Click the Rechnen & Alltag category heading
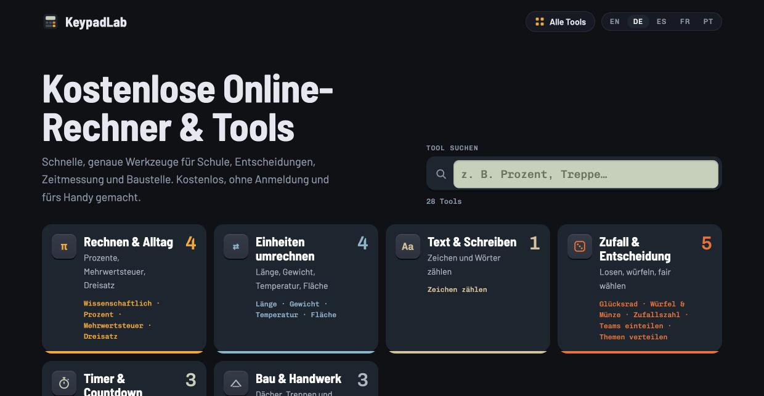Screen dimensions: 764x396 [128, 242]
